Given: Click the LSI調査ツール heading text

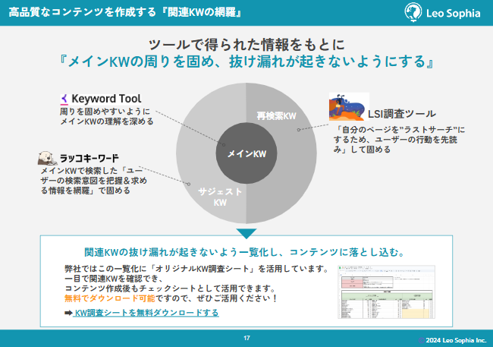Looking at the screenshot, I should [402, 114].
